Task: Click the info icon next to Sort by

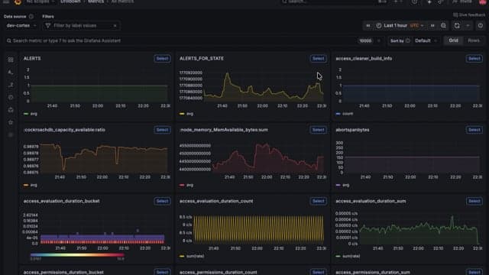Action: 407,40
